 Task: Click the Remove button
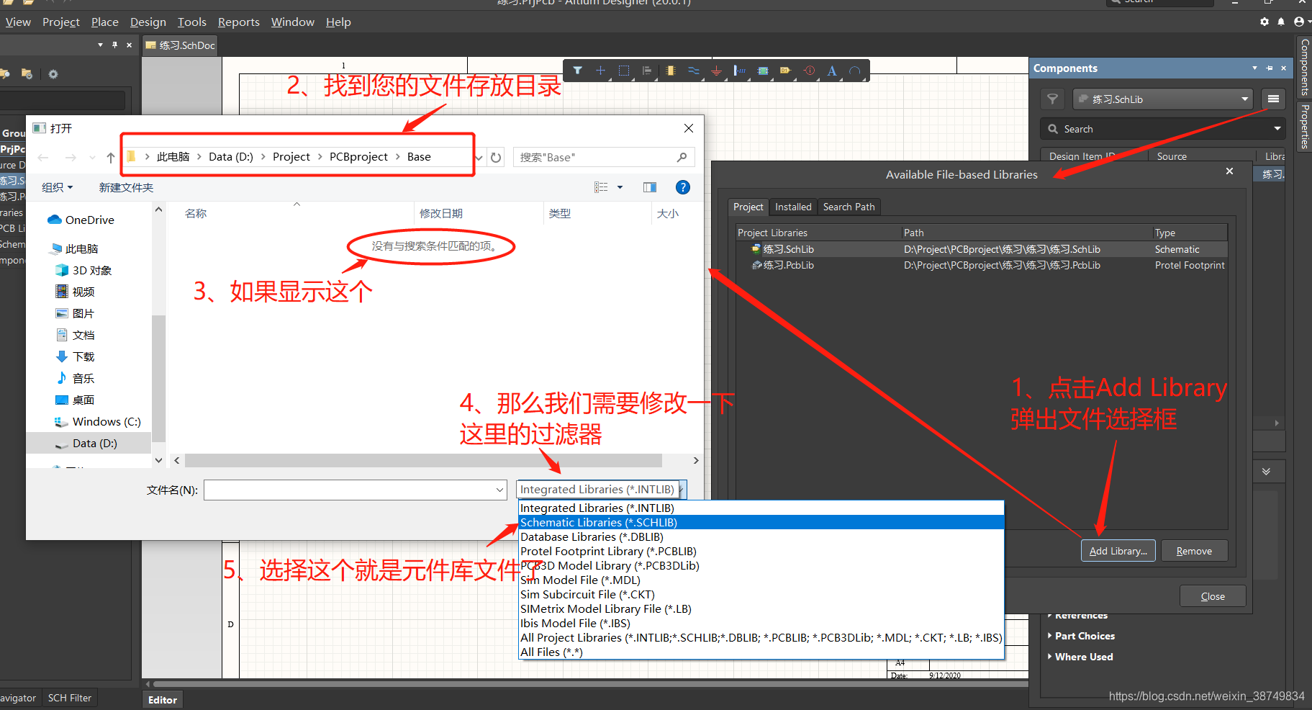click(1195, 551)
